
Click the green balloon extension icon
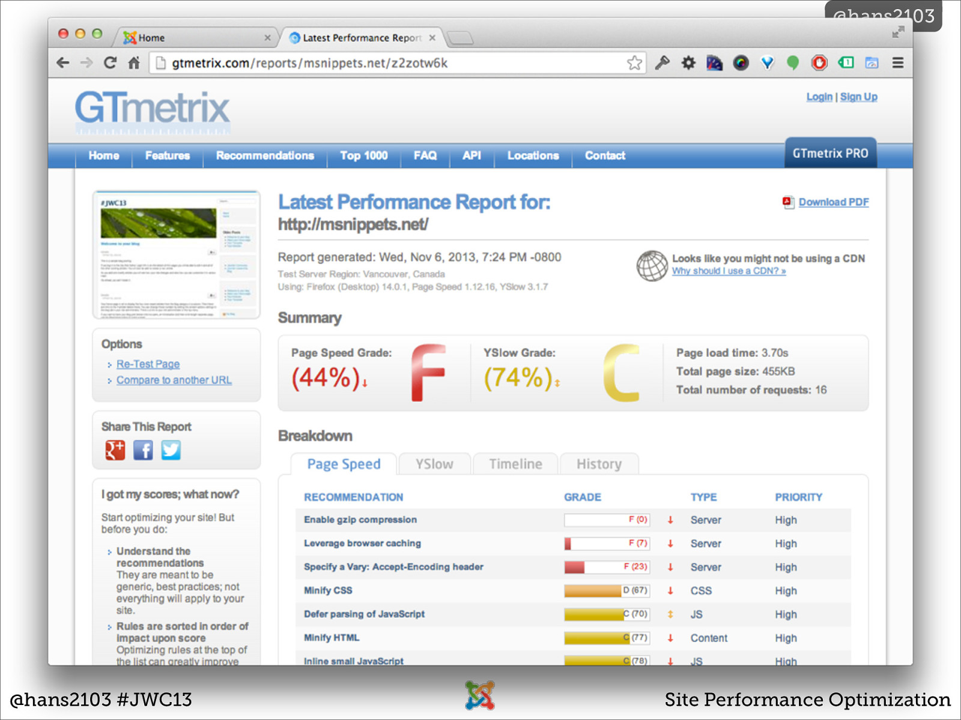[793, 63]
